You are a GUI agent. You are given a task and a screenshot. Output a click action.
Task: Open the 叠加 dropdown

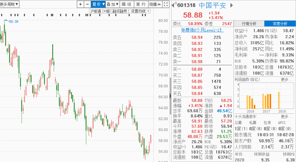tap(113, 4)
